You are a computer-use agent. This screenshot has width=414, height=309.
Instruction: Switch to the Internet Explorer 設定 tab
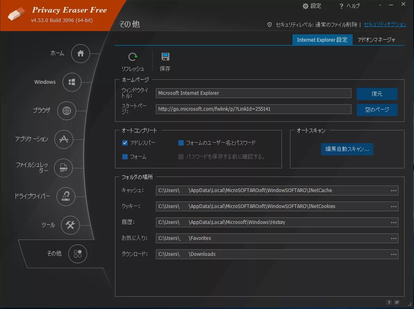[x=322, y=40]
